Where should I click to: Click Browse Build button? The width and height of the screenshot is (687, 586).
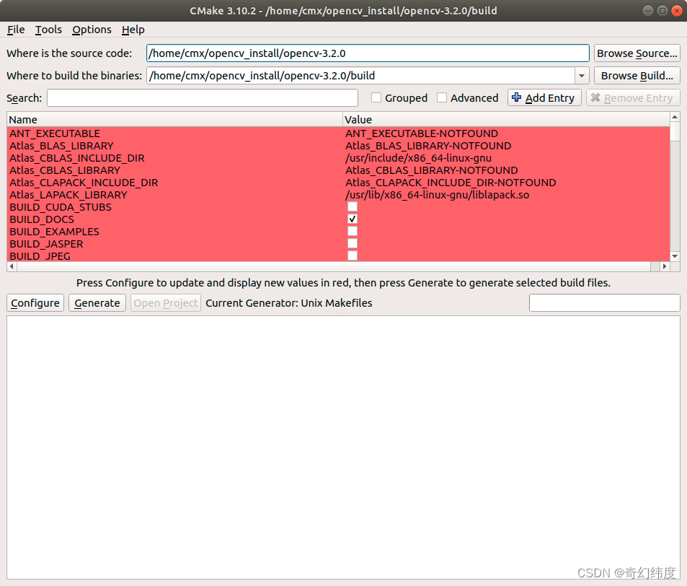[637, 76]
